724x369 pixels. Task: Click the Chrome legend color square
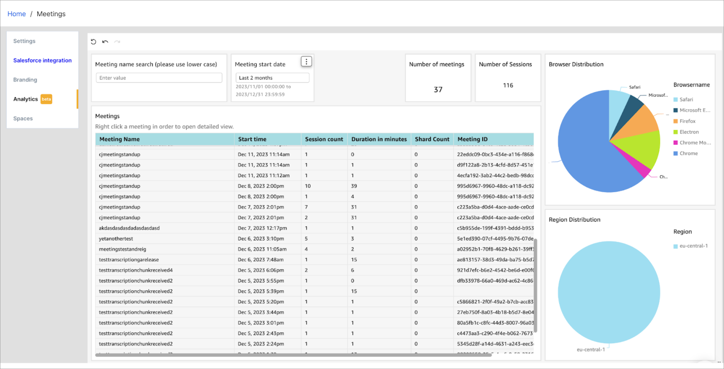[x=676, y=153]
